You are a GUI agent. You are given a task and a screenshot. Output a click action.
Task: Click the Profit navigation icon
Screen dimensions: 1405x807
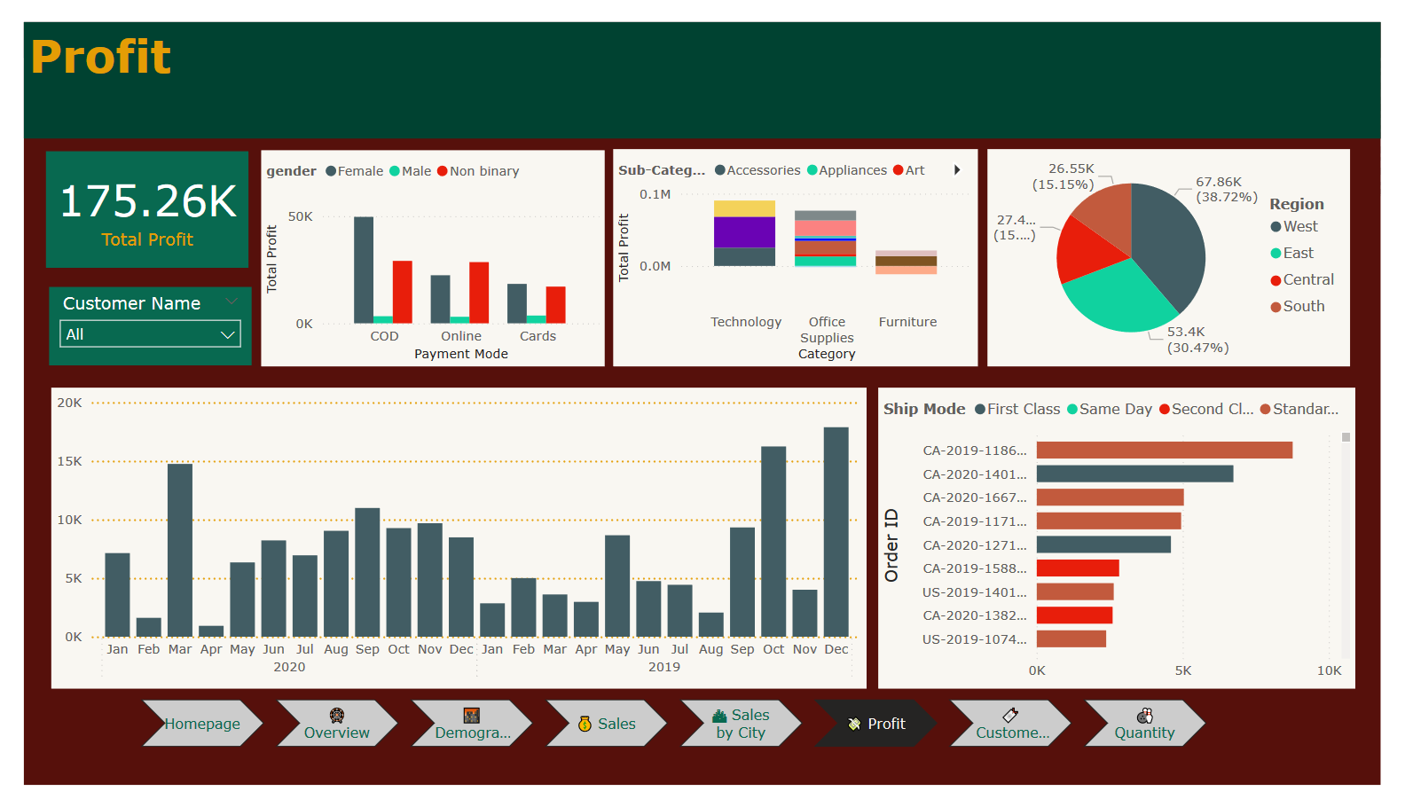pyautogui.click(x=854, y=724)
